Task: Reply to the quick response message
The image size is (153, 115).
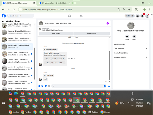Action: (x=72, y=59)
